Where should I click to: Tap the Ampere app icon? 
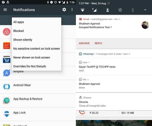7,73
